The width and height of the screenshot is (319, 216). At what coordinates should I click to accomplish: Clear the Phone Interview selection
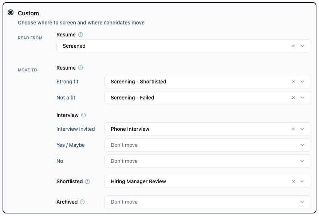(x=294, y=129)
